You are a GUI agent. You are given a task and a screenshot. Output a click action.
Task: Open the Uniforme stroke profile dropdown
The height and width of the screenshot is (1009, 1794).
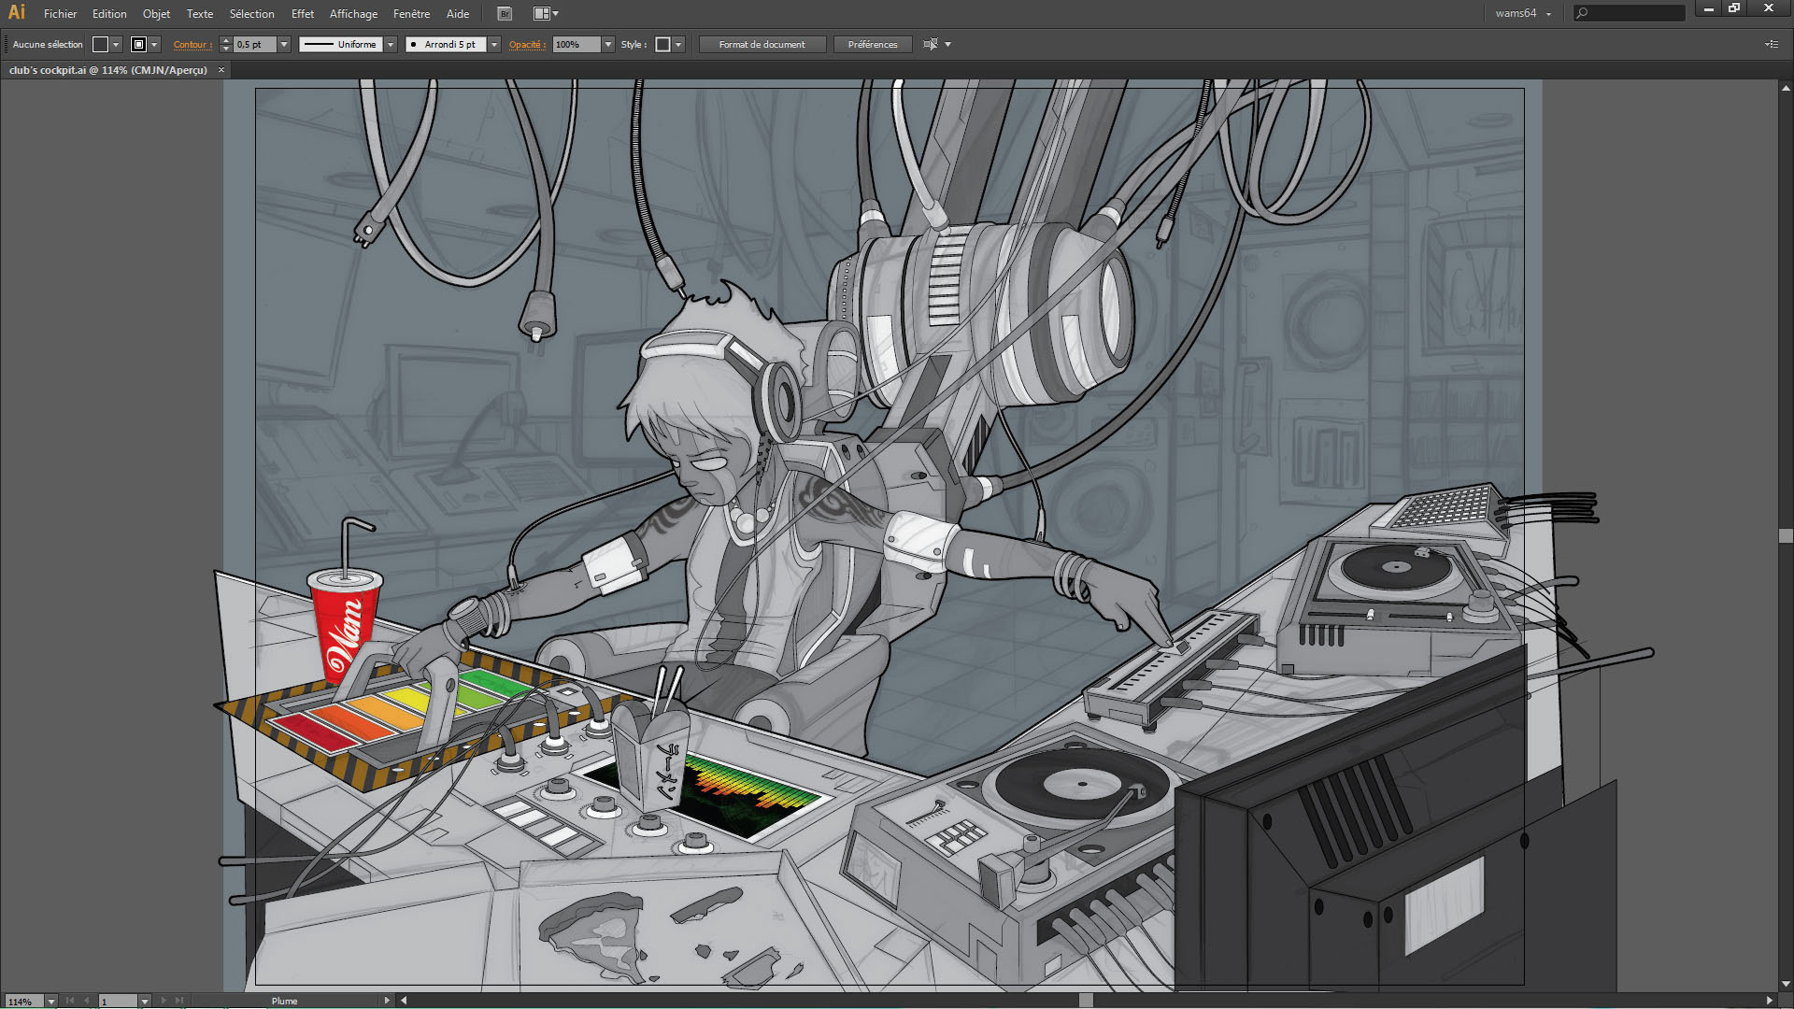click(x=391, y=45)
